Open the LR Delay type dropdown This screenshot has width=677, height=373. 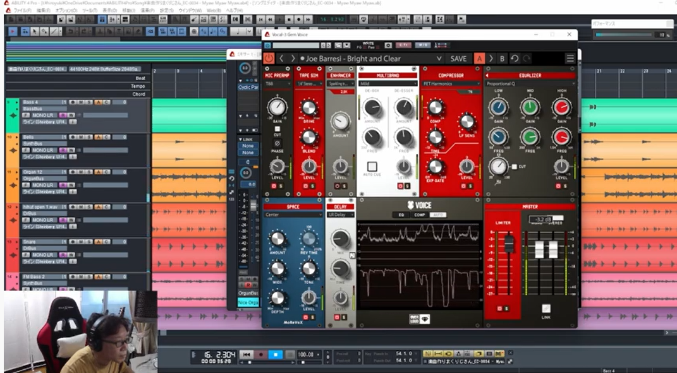(341, 215)
